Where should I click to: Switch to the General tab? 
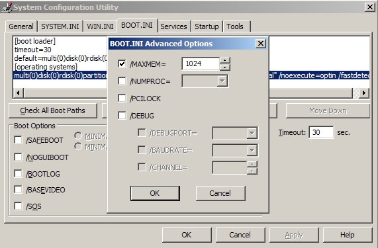[x=21, y=26]
